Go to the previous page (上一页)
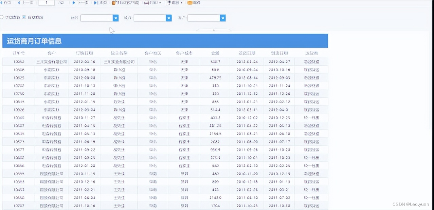 pyautogui.click(x=25, y=3)
